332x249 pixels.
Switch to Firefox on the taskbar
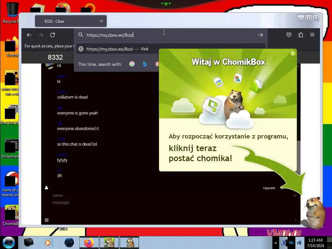coord(89,243)
